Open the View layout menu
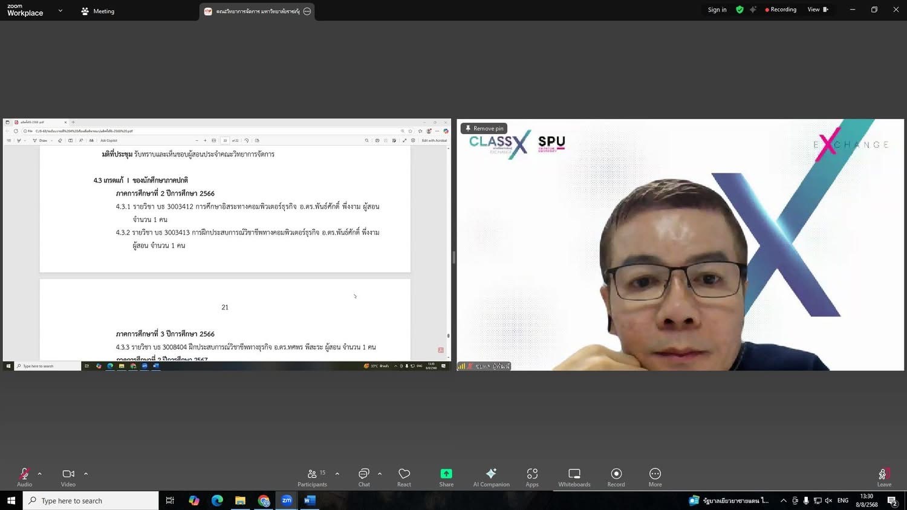The width and height of the screenshot is (907, 510). [x=818, y=10]
